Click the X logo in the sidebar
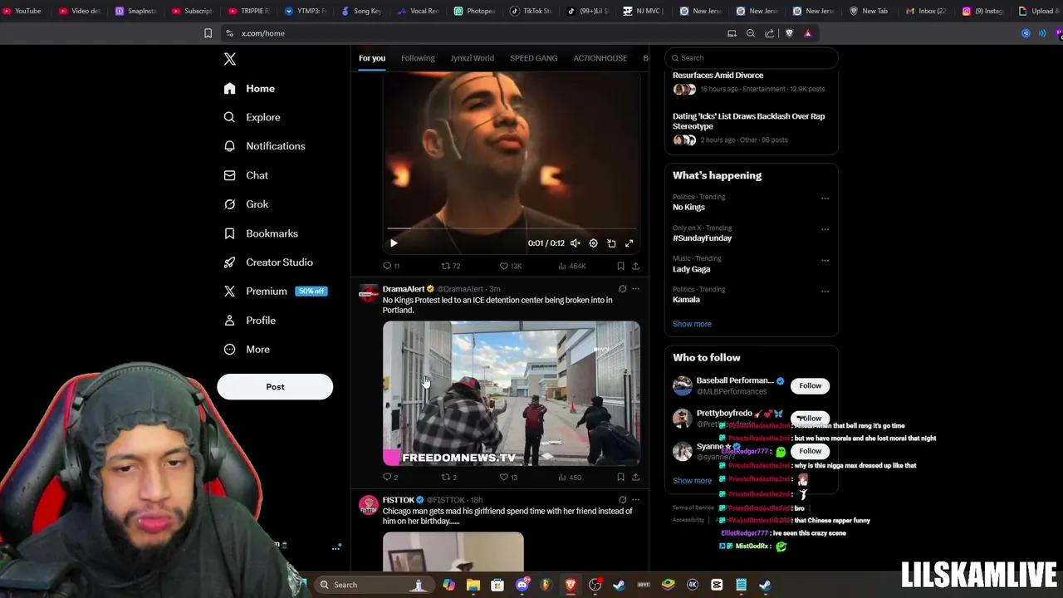 [x=230, y=59]
